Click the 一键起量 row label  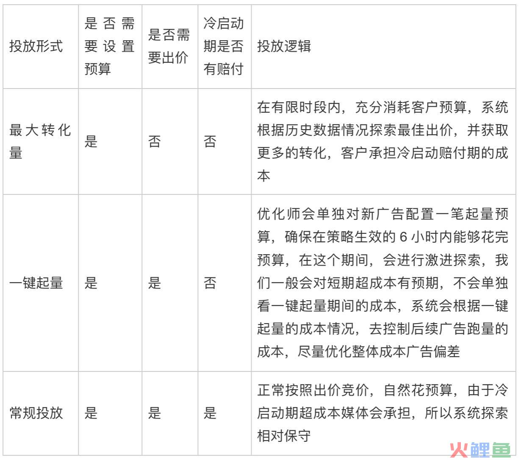pos(36,283)
